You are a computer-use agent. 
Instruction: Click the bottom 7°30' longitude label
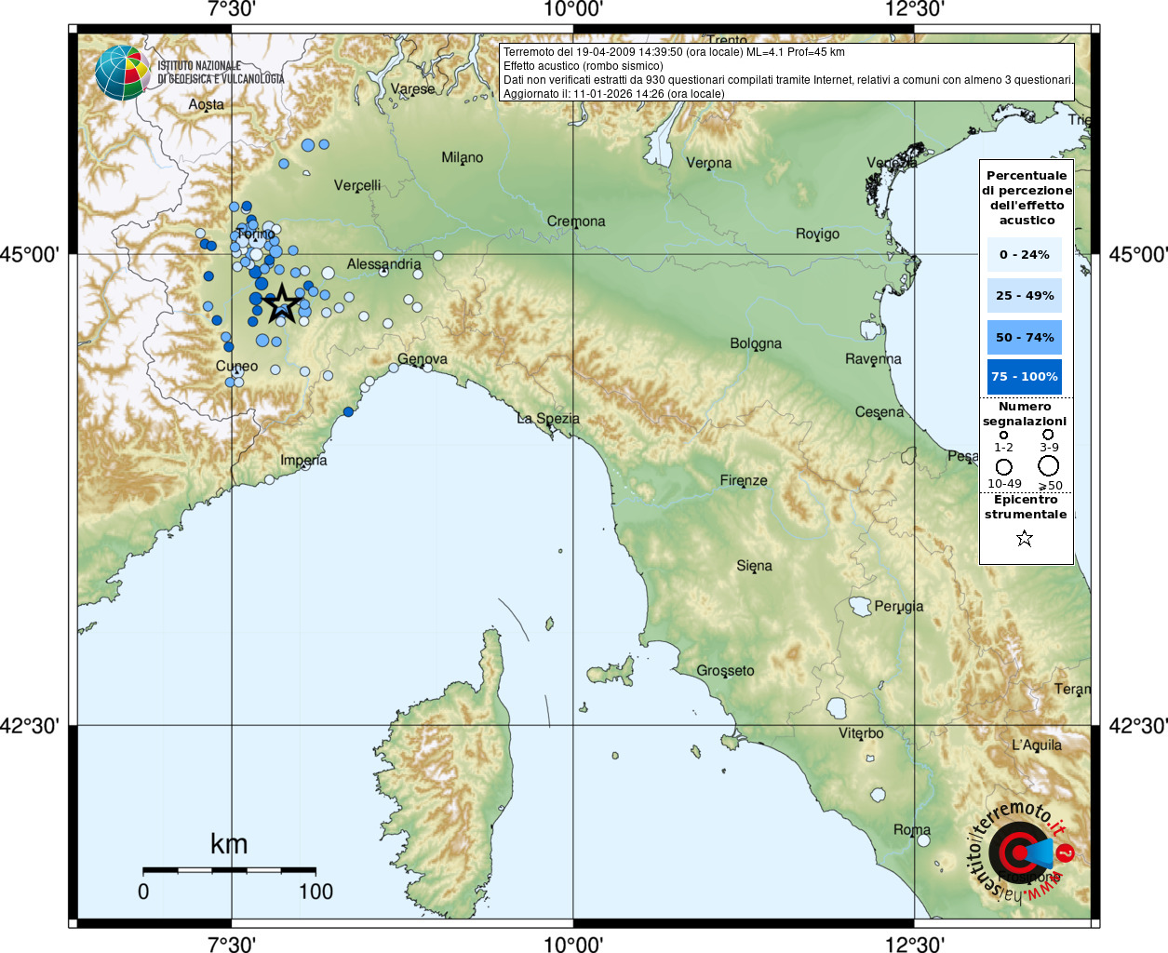(x=232, y=945)
